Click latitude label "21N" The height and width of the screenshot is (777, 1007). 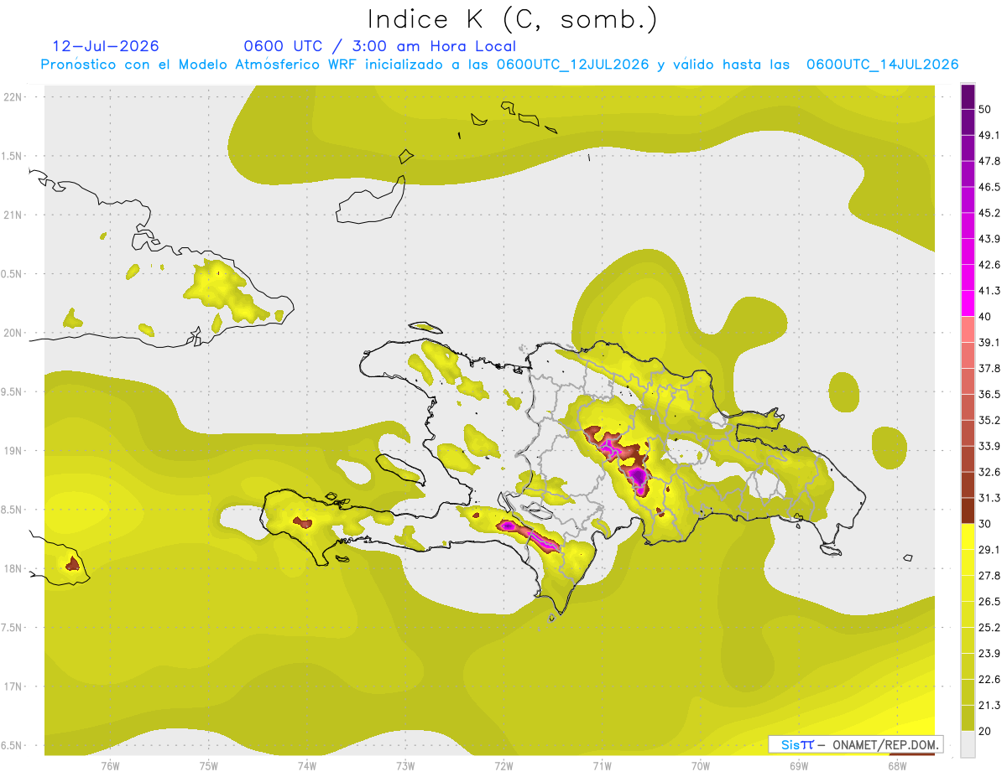click(x=13, y=215)
